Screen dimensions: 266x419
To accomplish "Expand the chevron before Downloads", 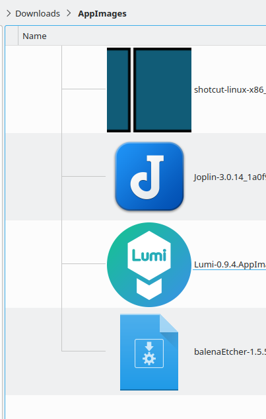I will [x=9, y=13].
